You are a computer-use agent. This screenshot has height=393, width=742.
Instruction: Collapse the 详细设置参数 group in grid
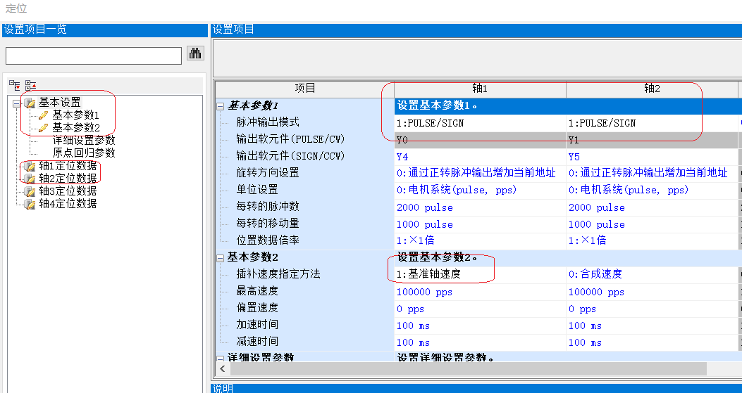tap(221, 358)
